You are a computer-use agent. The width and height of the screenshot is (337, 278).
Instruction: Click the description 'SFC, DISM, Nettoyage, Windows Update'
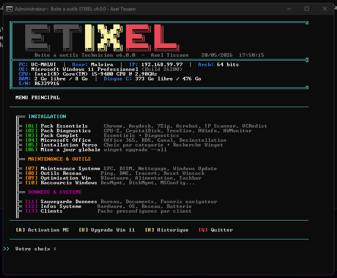pos(160,169)
